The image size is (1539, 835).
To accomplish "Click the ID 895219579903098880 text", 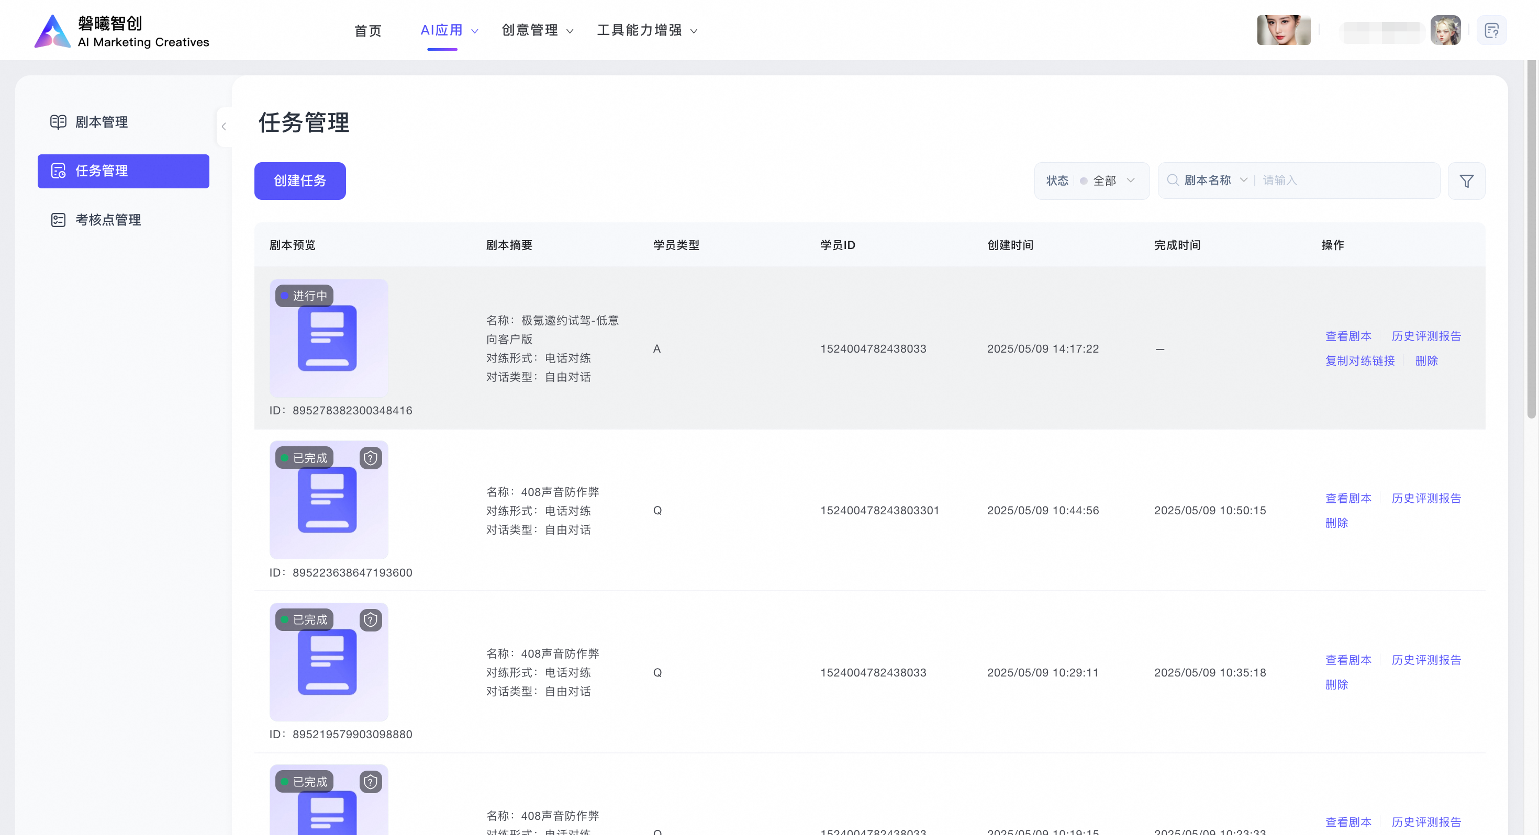I will (341, 734).
